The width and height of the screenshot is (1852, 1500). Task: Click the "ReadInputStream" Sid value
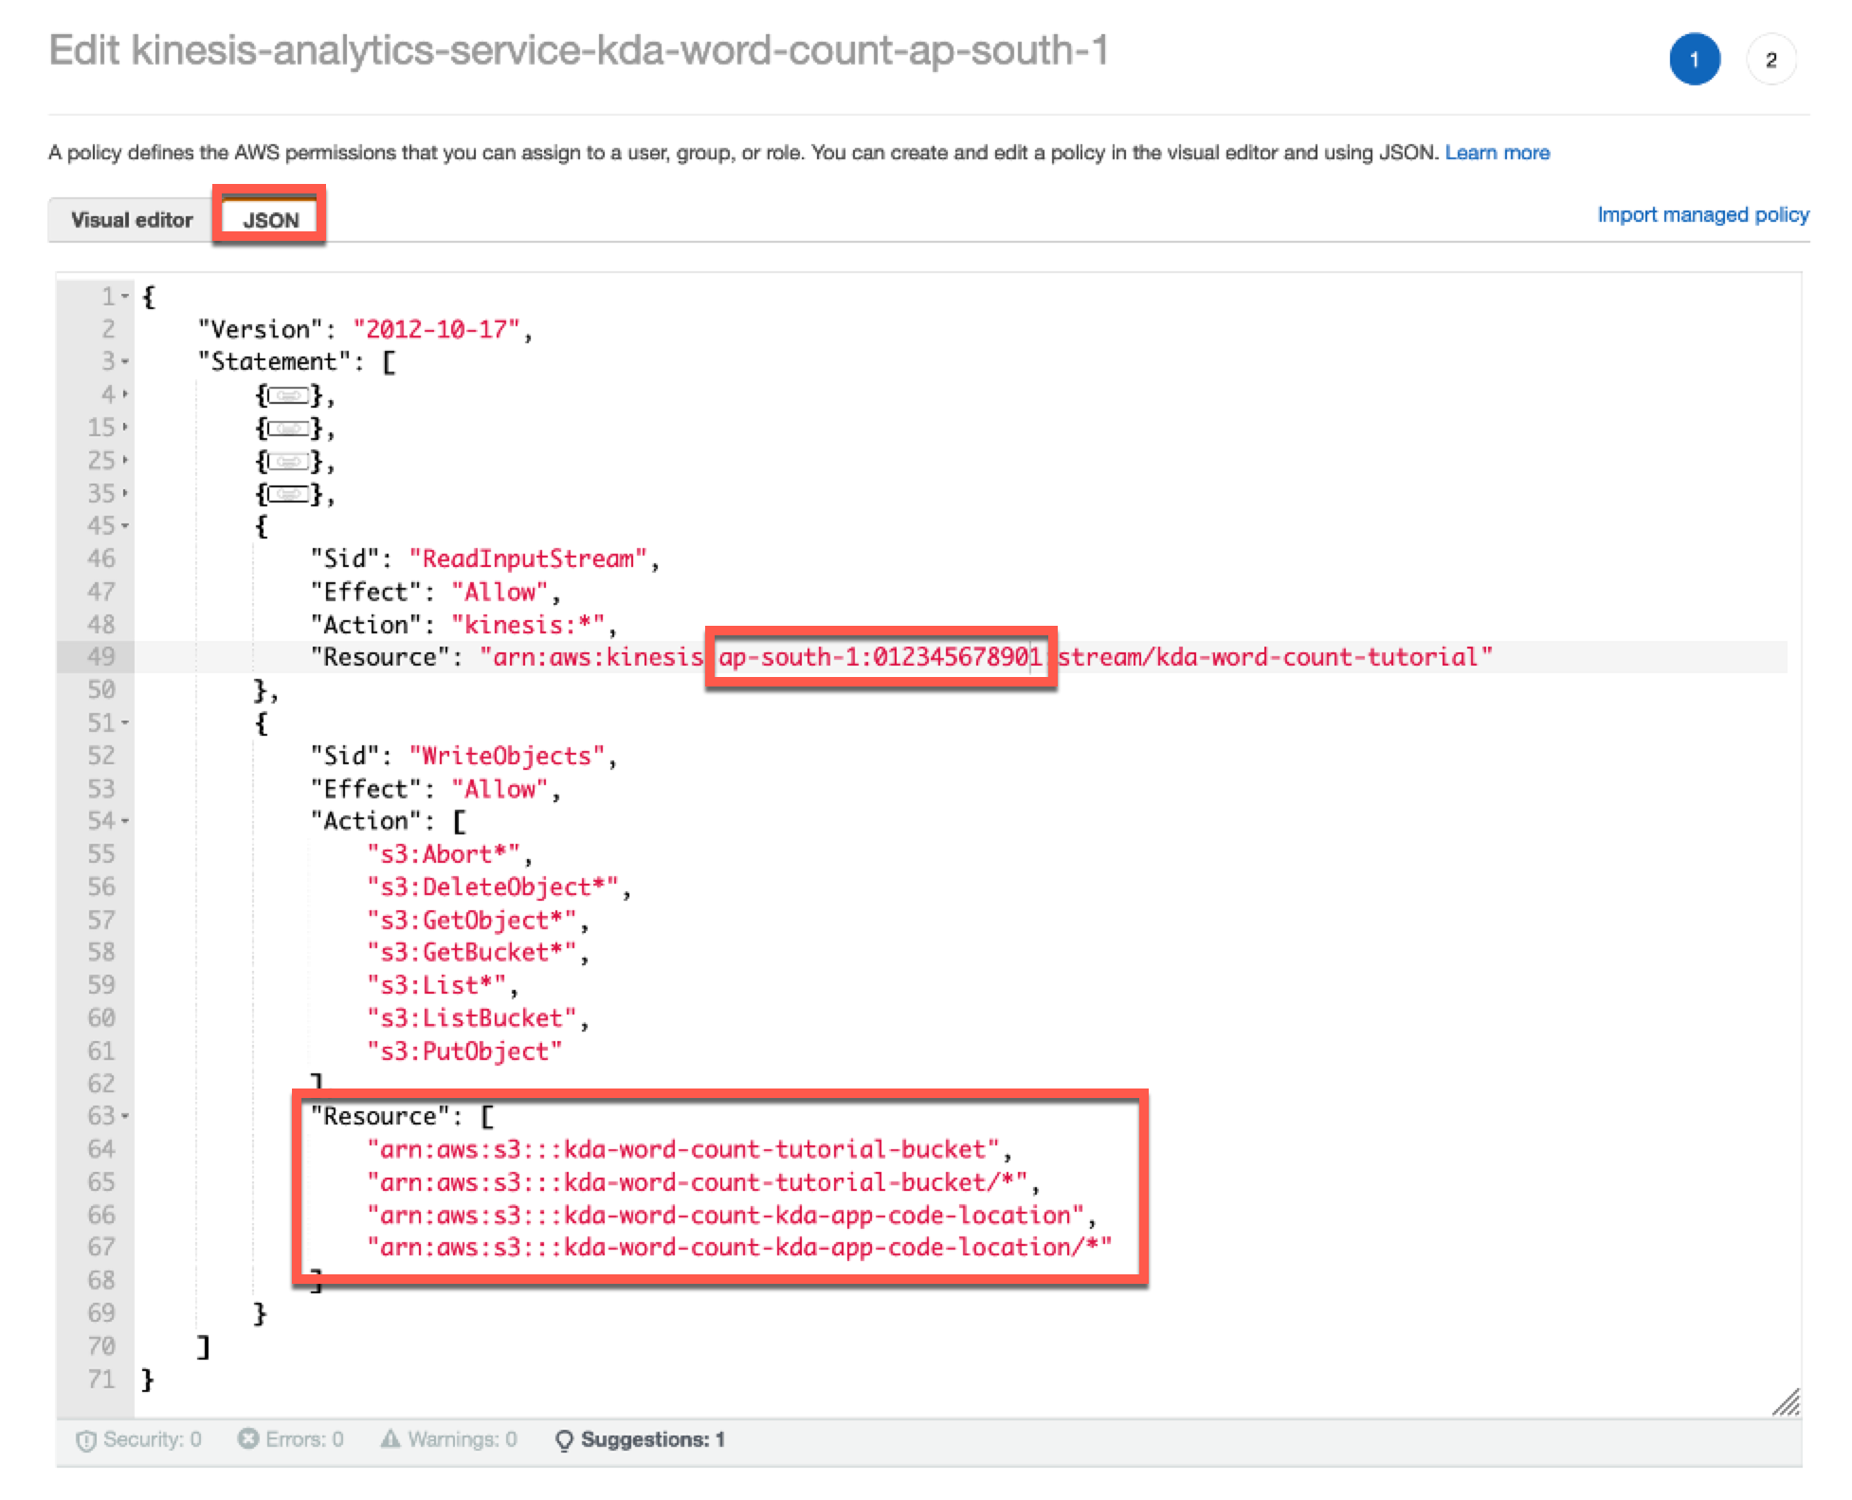(x=528, y=558)
